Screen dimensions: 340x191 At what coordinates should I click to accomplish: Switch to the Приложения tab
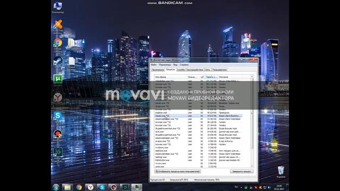(x=158, y=70)
